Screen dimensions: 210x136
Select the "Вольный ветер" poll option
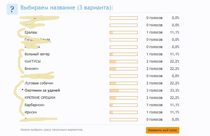point(37,54)
